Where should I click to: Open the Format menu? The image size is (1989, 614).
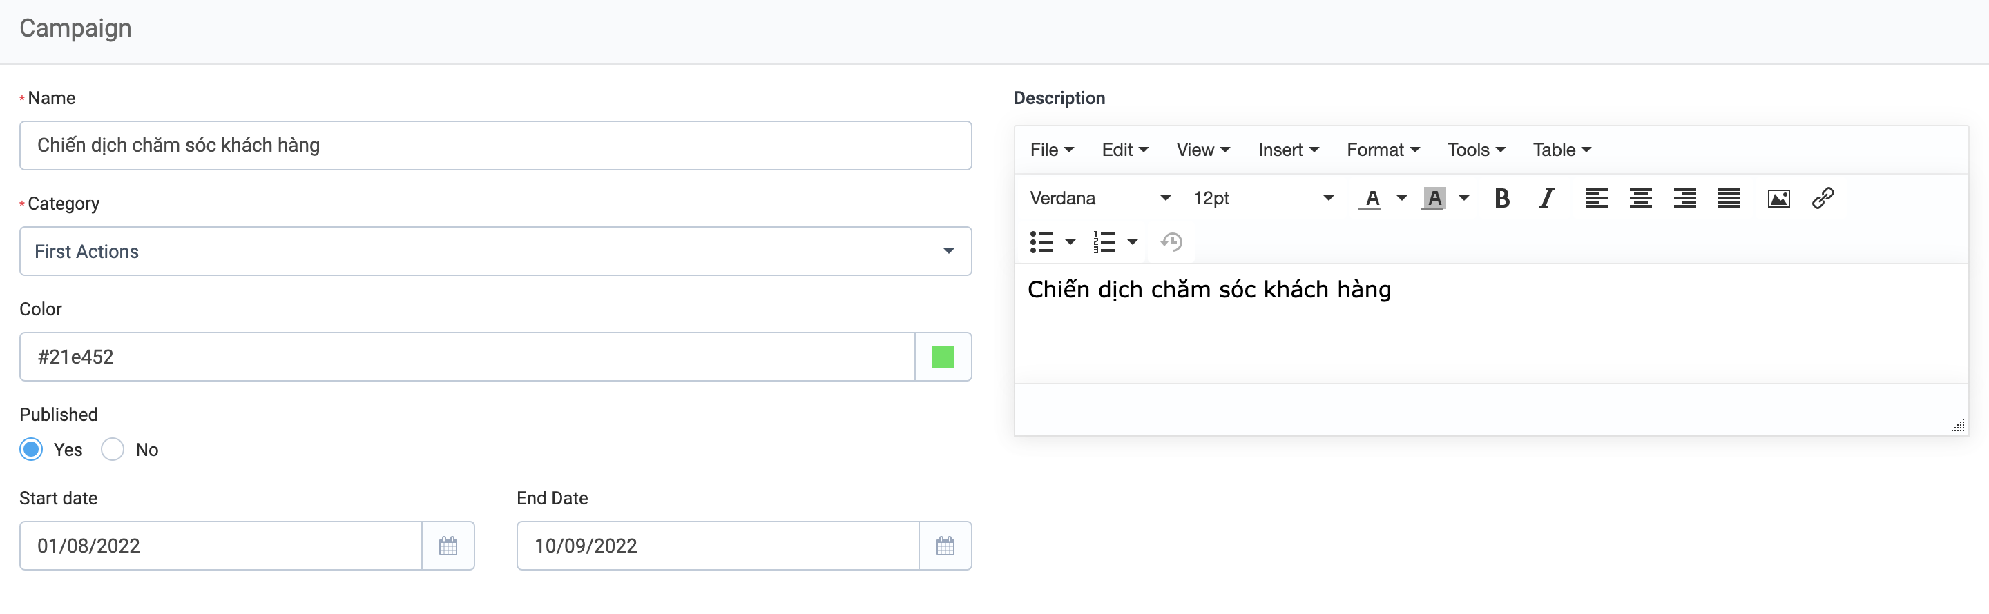(1382, 150)
